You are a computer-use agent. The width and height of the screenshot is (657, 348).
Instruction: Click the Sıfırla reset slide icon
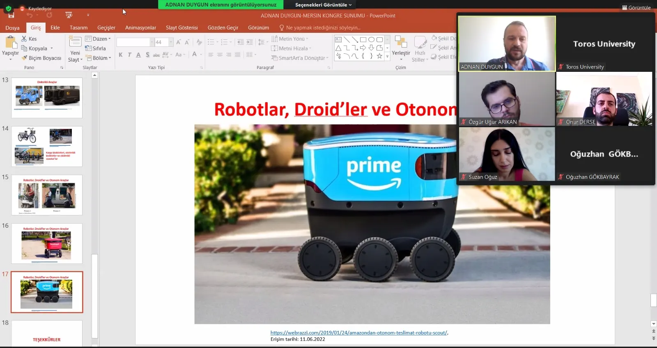click(x=95, y=48)
